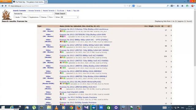Go to the Firefox home page icon

[x=183, y=6]
